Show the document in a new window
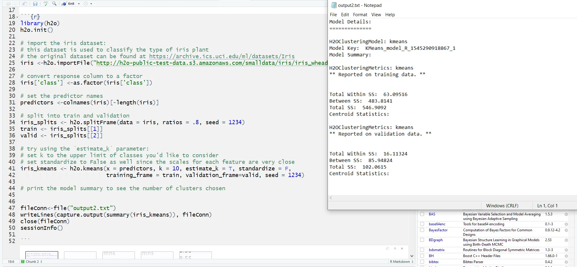The height and width of the screenshot is (267, 577). pyautogui.click(x=25, y=4)
